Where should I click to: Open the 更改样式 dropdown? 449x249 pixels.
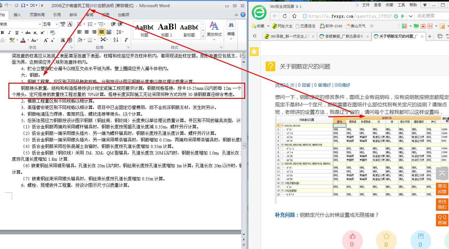point(214,31)
